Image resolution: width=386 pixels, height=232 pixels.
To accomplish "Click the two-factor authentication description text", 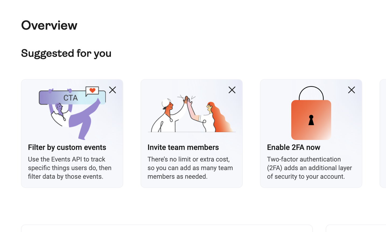I will coord(309,168).
